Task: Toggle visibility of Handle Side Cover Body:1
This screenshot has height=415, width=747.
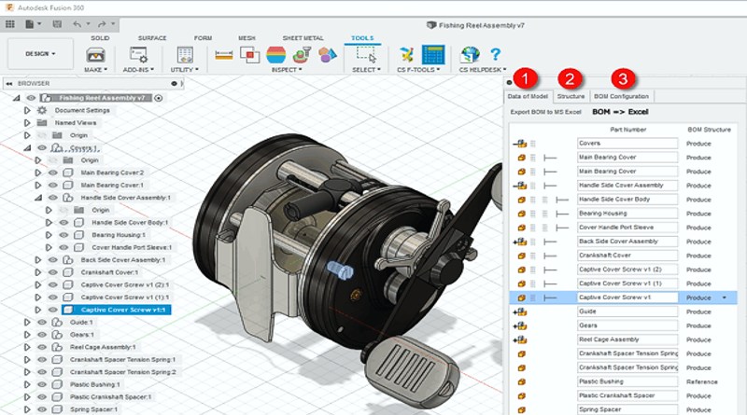Action: 63,222
